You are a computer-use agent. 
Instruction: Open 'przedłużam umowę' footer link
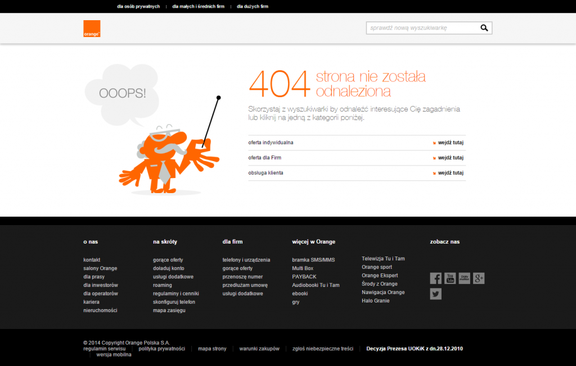(x=245, y=285)
